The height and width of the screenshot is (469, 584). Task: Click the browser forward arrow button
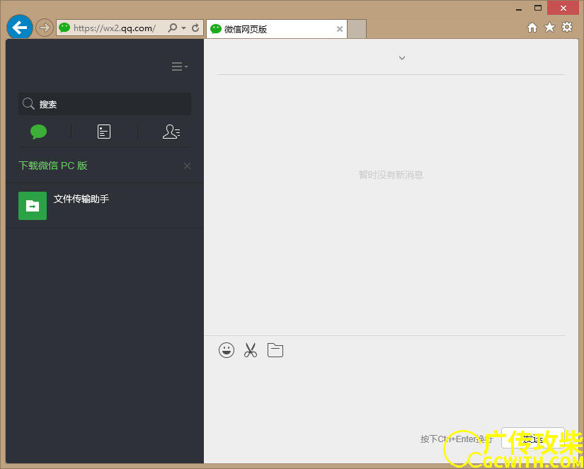pyautogui.click(x=45, y=28)
